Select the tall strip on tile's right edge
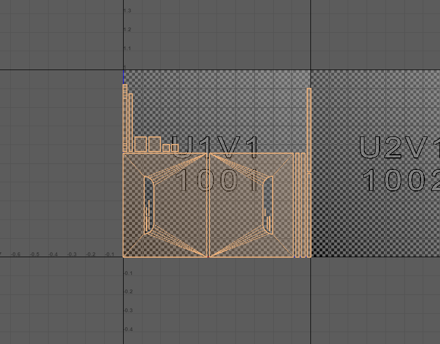The height and width of the screenshot is (344, 440). click(x=309, y=129)
